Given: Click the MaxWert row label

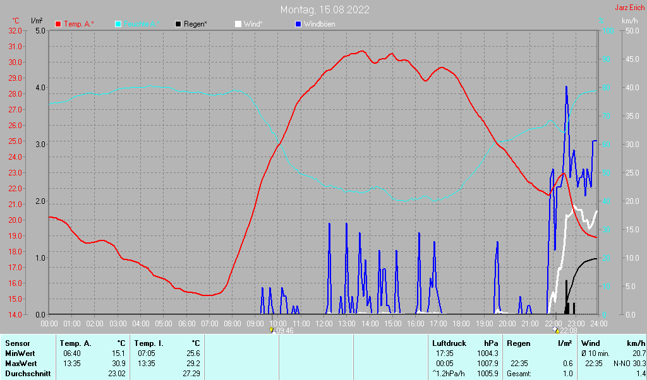Looking at the screenshot, I should coord(21,364).
